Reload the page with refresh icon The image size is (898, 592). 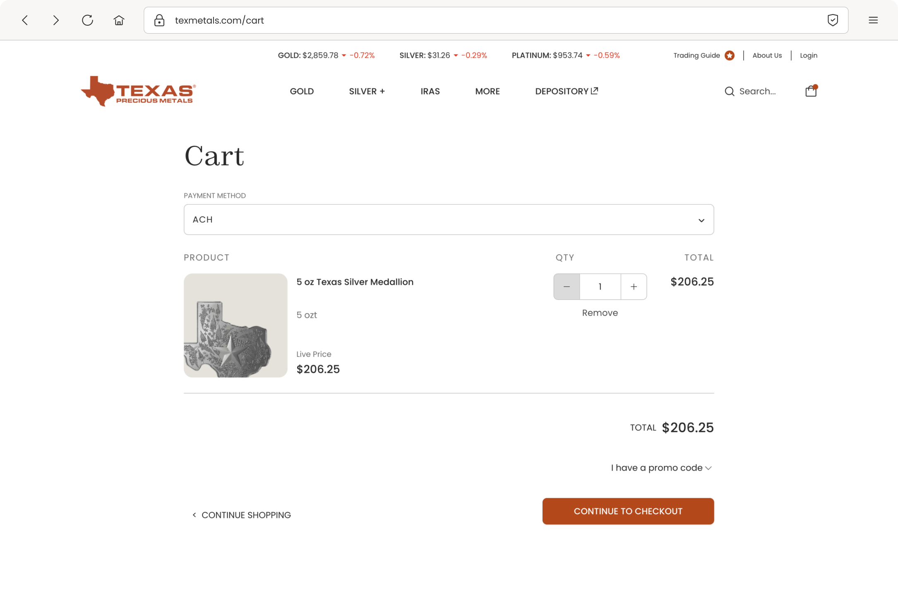tap(87, 20)
